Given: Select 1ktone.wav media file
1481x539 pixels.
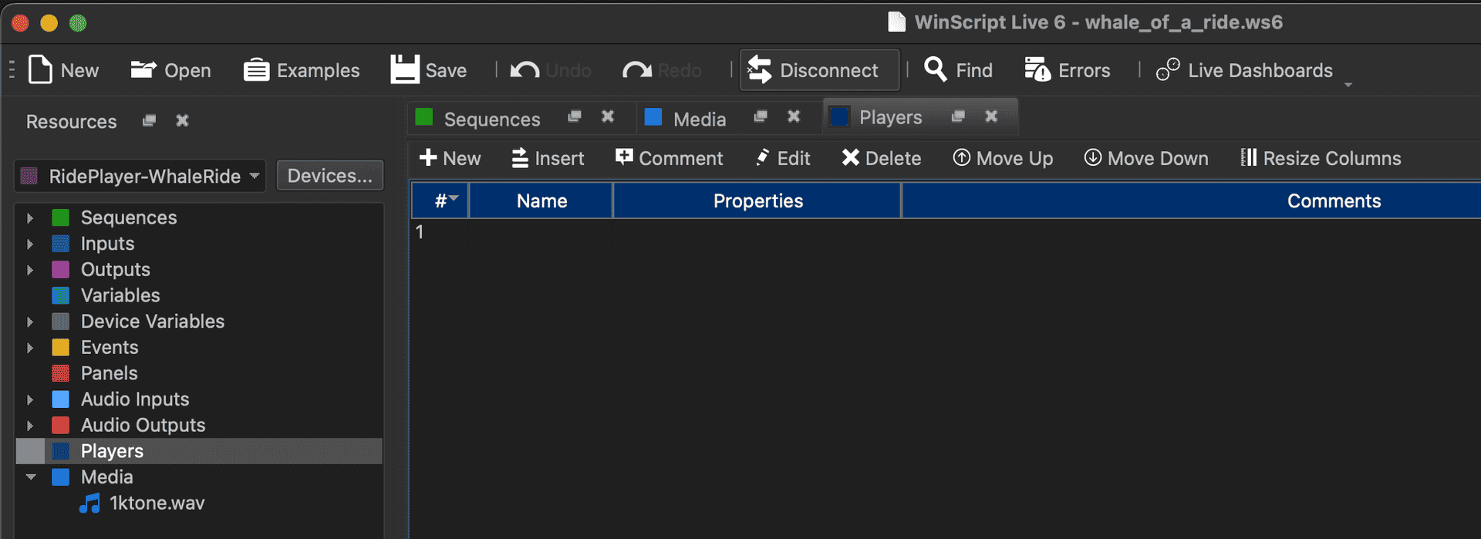Looking at the screenshot, I should click(157, 504).
